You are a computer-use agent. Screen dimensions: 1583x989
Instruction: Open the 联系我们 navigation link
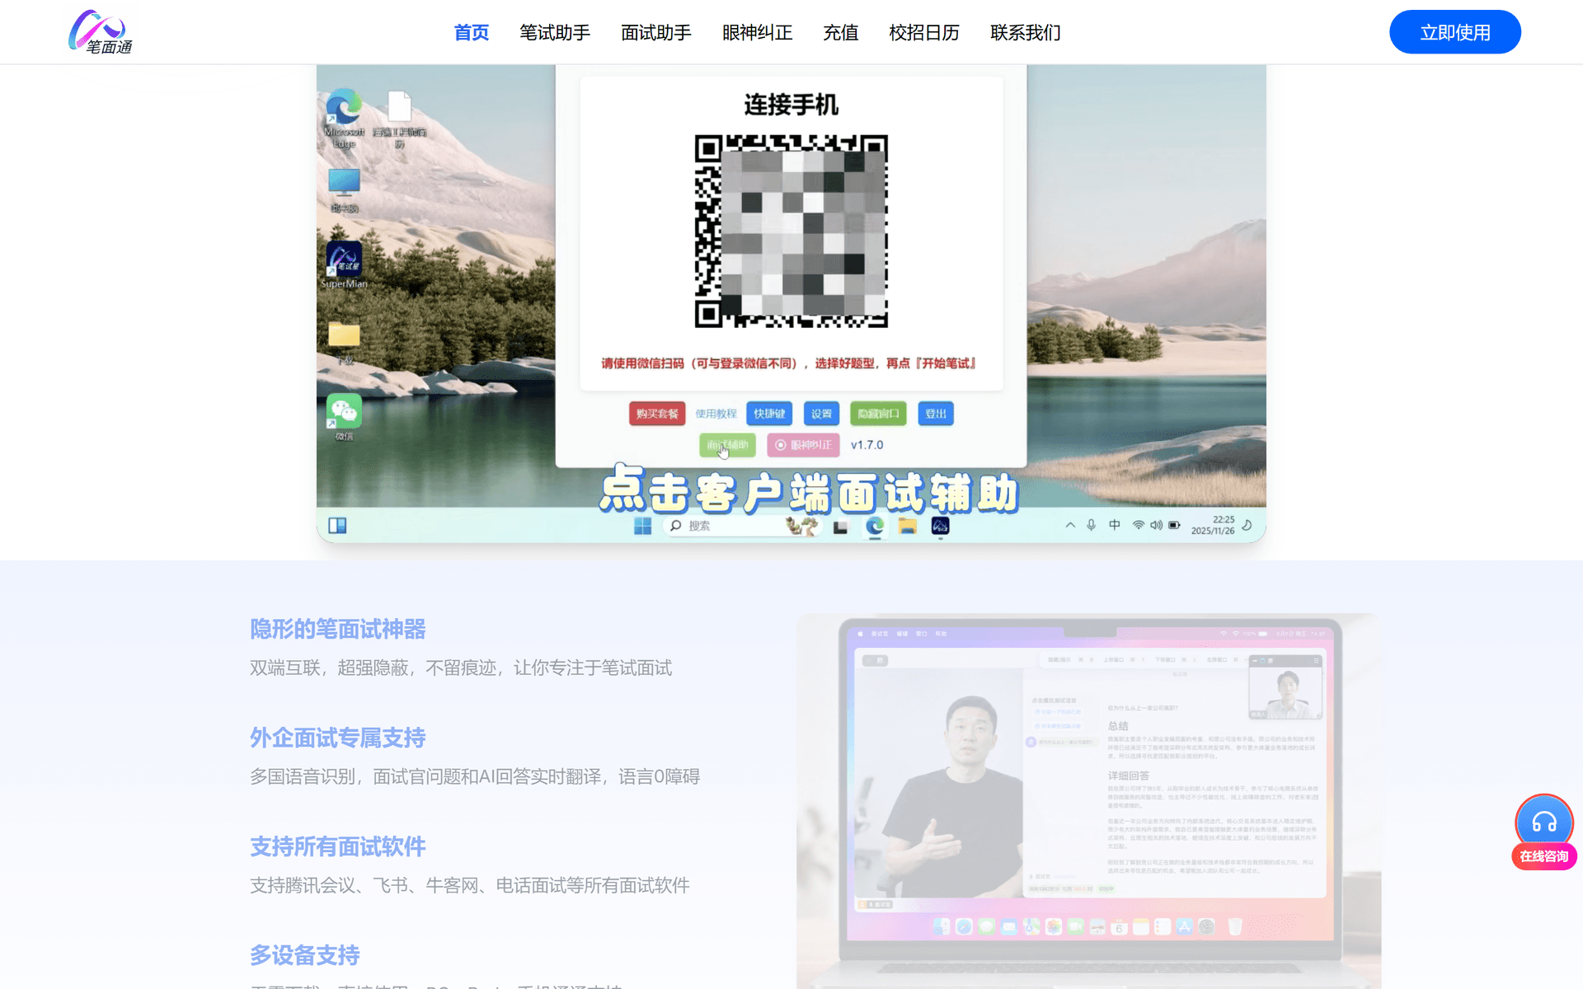pyautogui.click(x=1026, y=32)
